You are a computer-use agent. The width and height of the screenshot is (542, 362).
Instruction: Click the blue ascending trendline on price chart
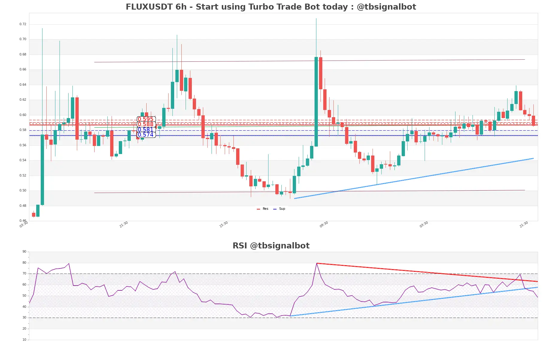pos(414,178)
